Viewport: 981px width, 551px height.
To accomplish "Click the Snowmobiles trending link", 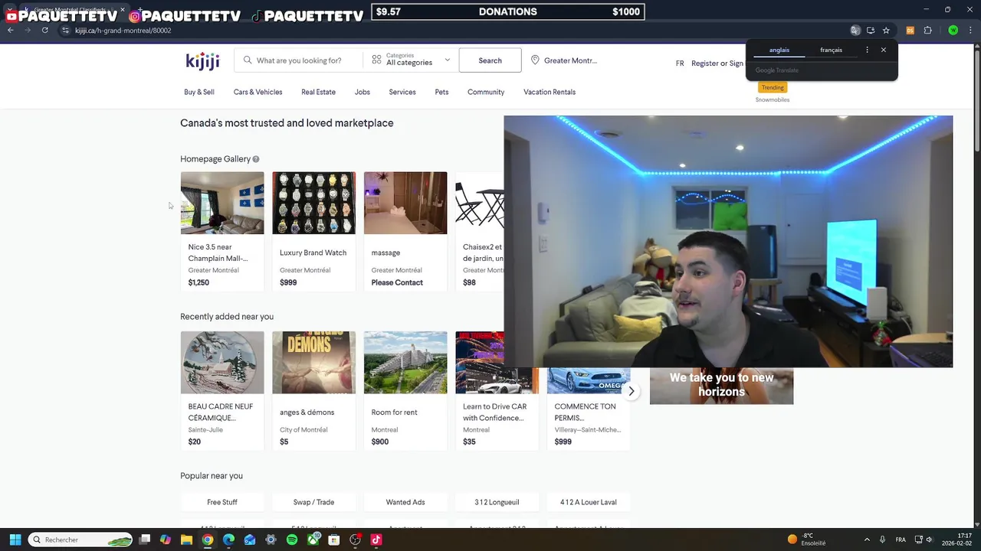I will (773, 99).
